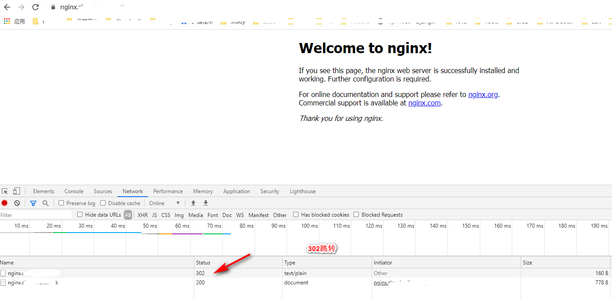Focus the network Filter text field
Image resolution: width=612 pixels, height=299 pixels.
[x=36, y=215]
